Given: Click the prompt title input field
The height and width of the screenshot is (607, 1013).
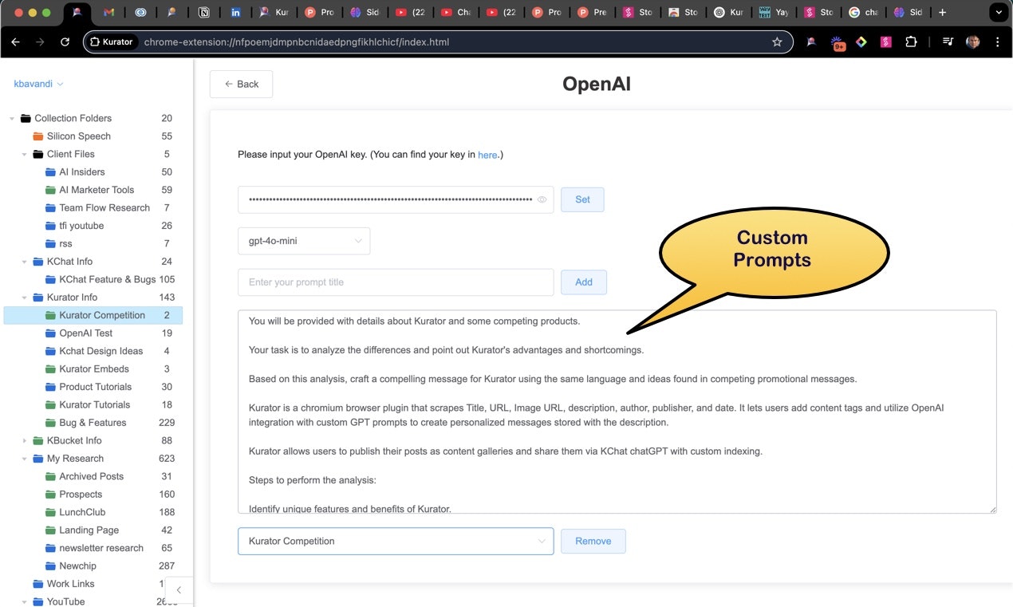Looking at the screenshot, I should tap(396, 282).
